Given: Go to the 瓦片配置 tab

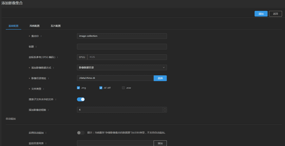Looking at the screenshot, I should pos(56,26).
